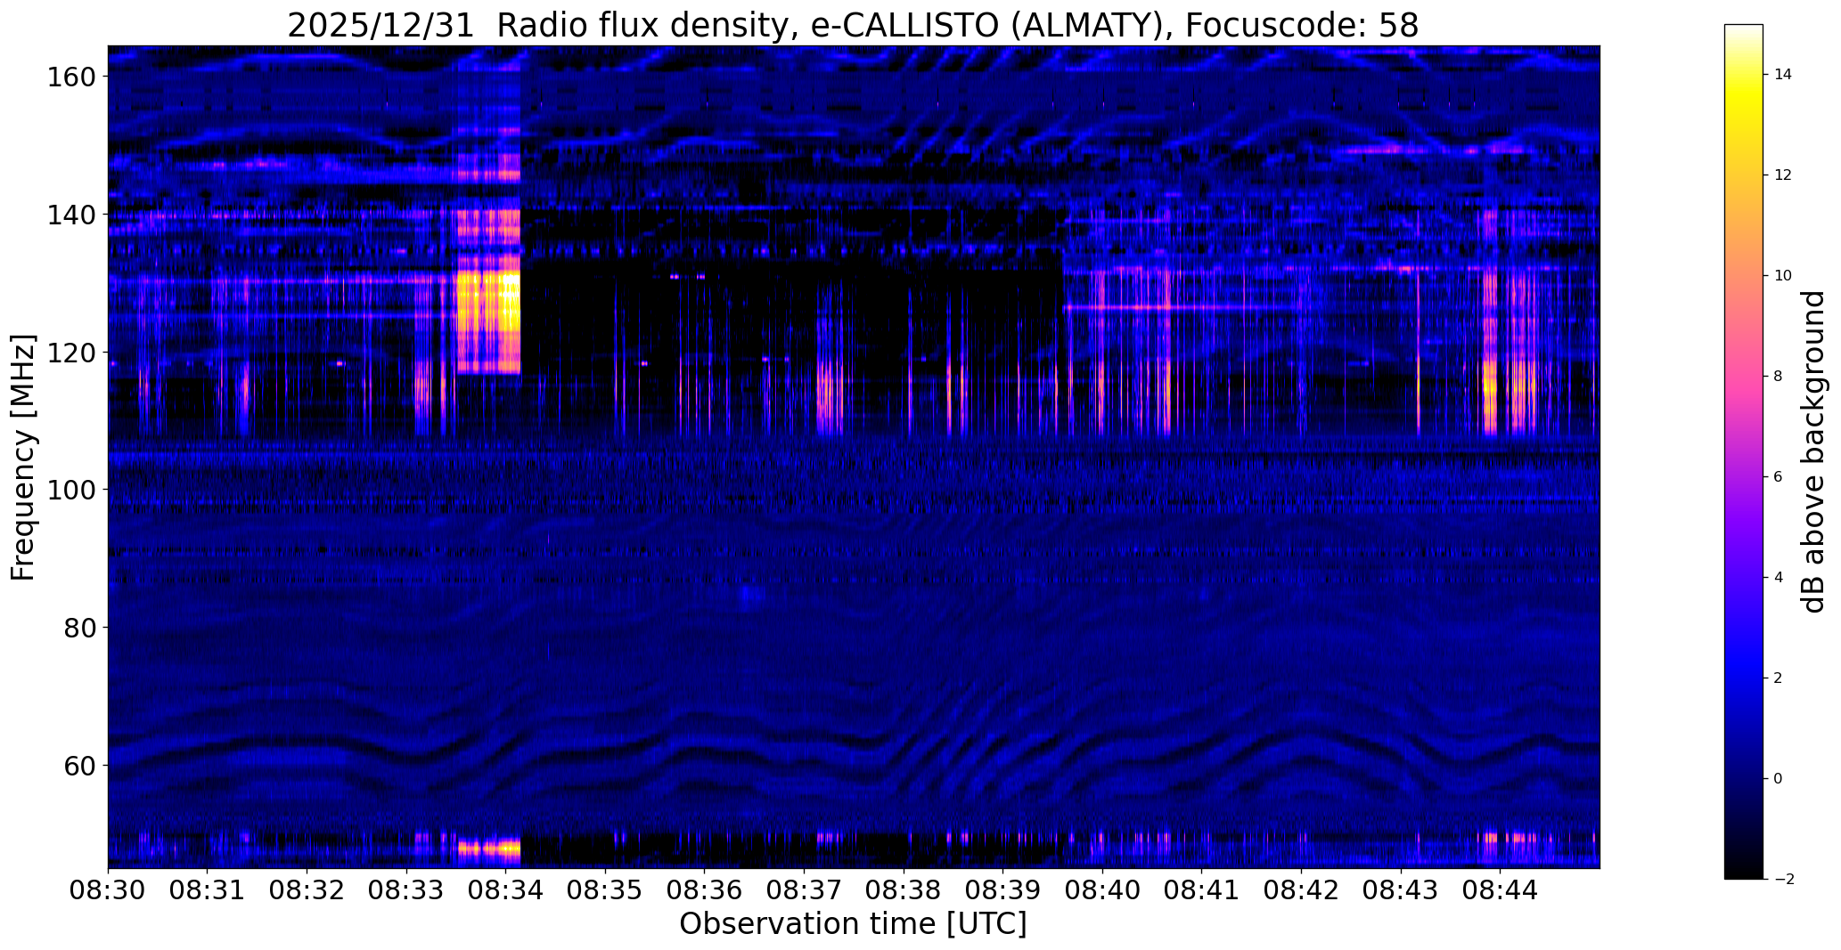Click the 160 frequency tick label
The width and height of the screenshot is (1841, 950).
coord(72,77)
